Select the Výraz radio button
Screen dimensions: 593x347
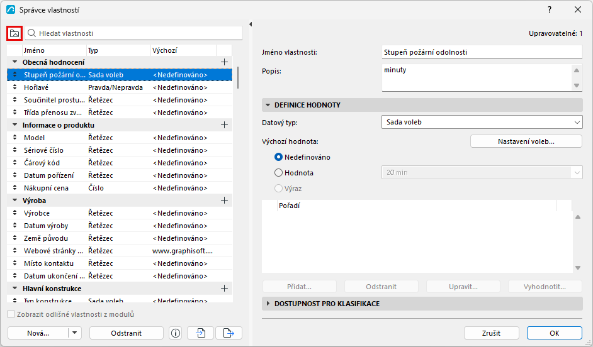278,189
